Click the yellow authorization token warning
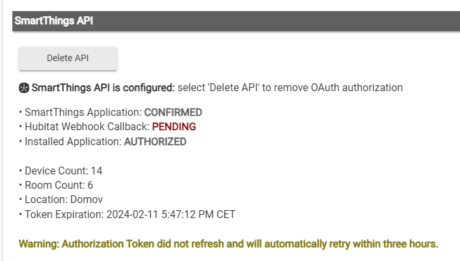 coord(228,244)
